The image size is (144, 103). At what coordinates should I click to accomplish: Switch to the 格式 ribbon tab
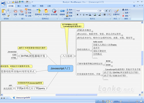(x=26, y=6)
